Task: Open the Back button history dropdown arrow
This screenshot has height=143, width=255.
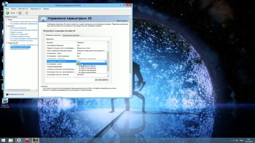Action: [x=17, y=13]
